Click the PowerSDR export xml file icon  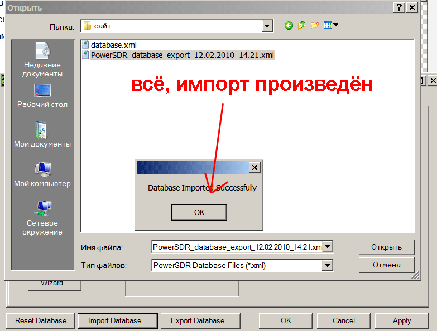click(x=85, y=55)
